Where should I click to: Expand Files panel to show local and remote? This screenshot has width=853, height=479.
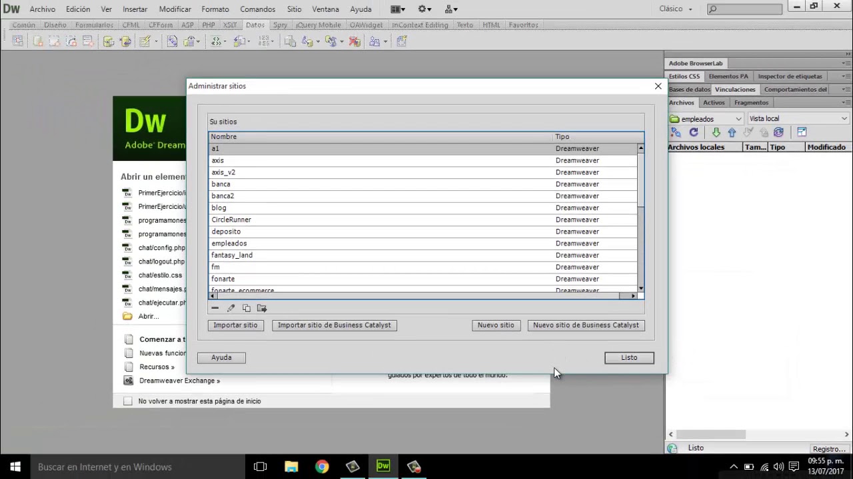point(802,132)
